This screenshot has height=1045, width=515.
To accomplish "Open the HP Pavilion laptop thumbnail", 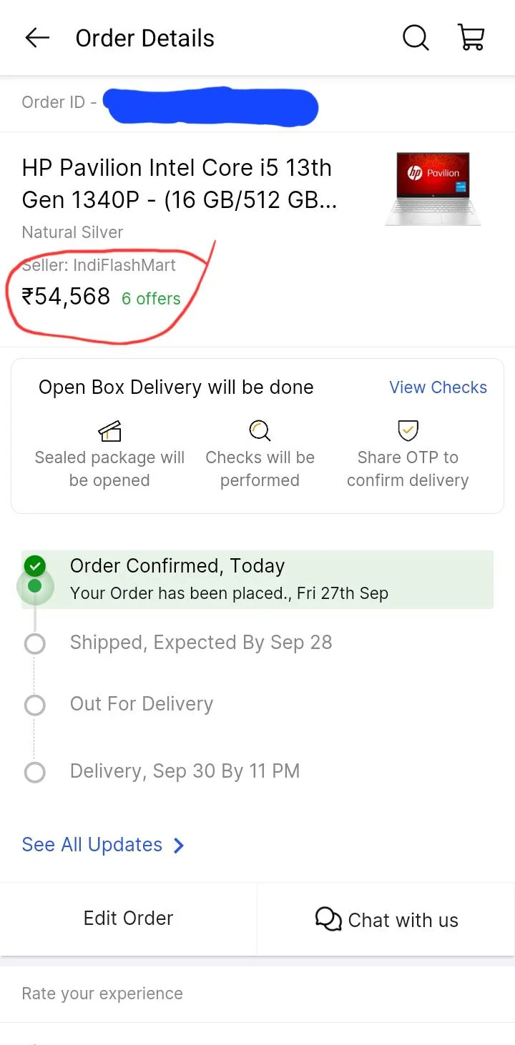I will tap(433, 188).
